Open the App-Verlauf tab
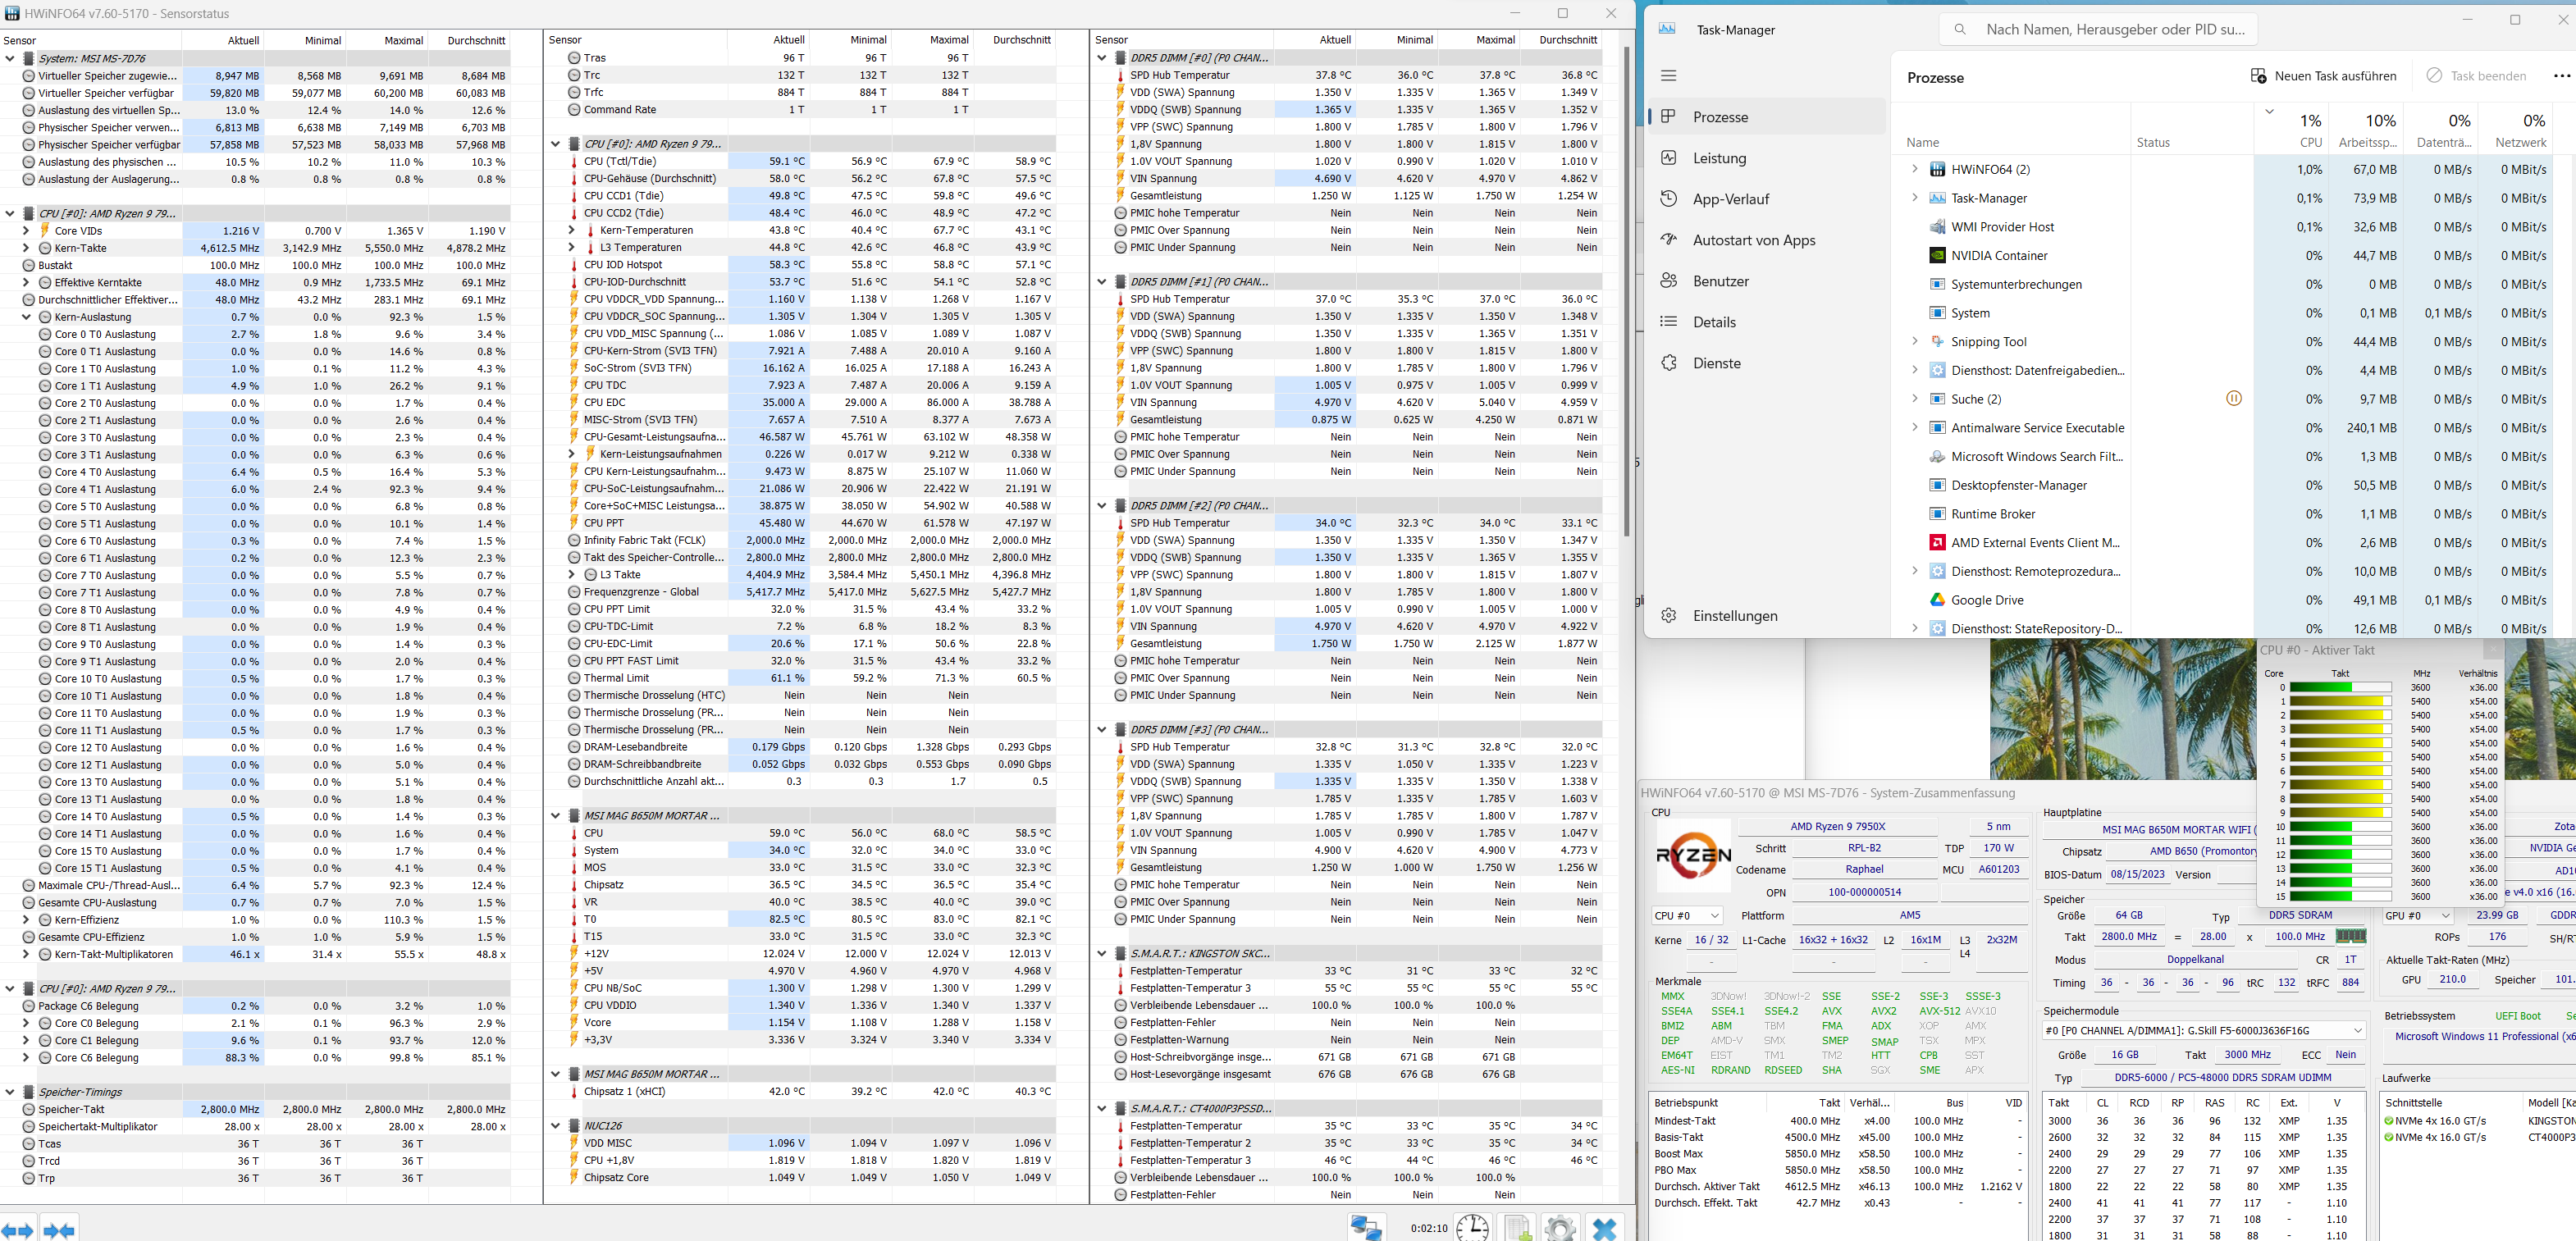Screen dimensions: 2576x1241 (x=1766, y=199)
